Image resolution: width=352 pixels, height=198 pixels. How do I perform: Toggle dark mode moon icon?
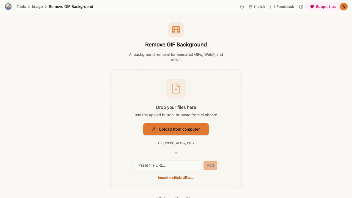[242, 7]
